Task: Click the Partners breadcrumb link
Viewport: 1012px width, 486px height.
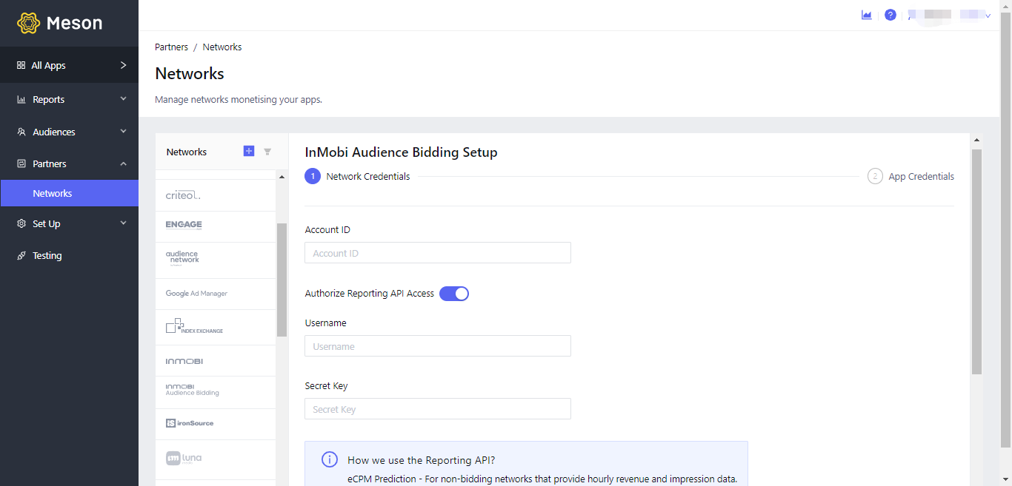Action: 171,47
